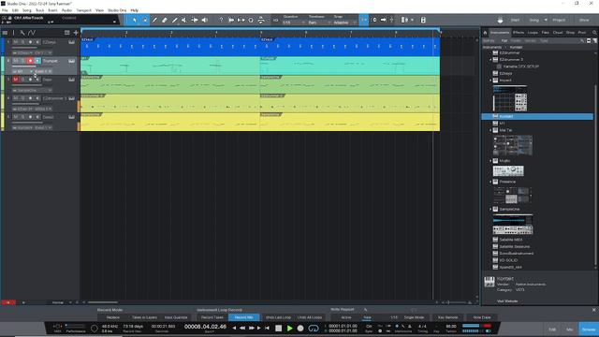599x337 pixels.
Task: Adjust the EZkeys track volume fader
Action: tap(33, 48)
